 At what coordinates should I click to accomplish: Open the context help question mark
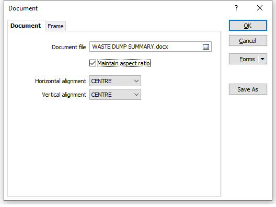(236, 8)
